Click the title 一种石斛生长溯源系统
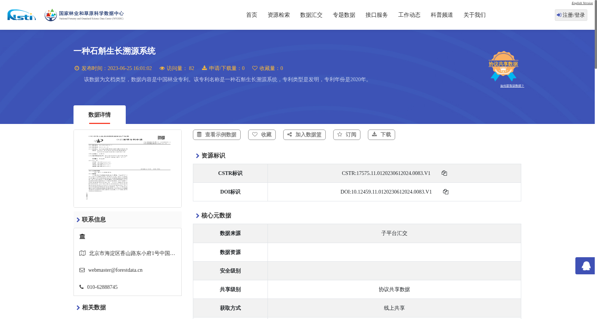The image size is (597, 319). pyautogui.click(x=115, y=51)
